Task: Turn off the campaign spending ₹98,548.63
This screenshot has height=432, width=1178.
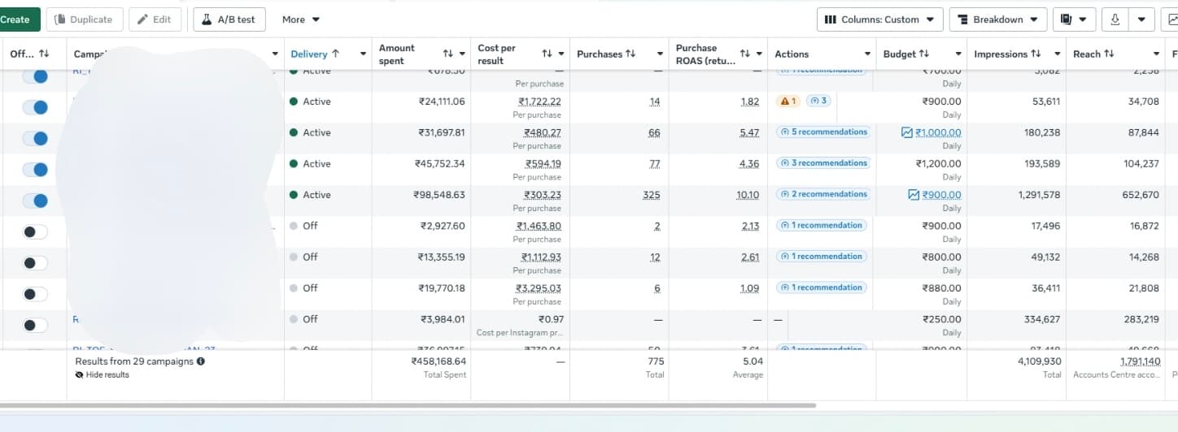Action: pos(35,201)
